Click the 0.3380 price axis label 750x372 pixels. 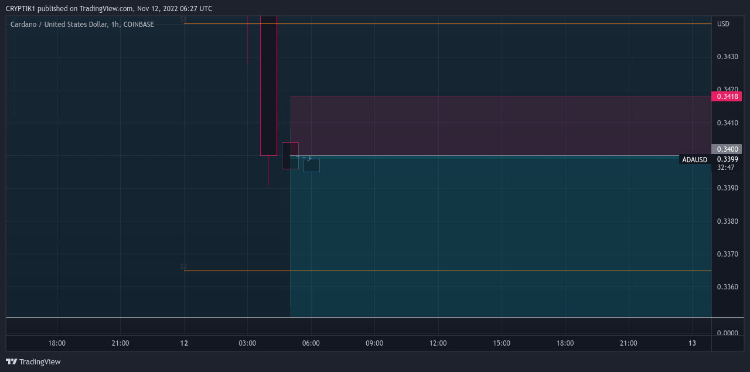tap(727, 221)
